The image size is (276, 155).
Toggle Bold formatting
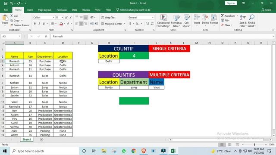tap(34, 24)
